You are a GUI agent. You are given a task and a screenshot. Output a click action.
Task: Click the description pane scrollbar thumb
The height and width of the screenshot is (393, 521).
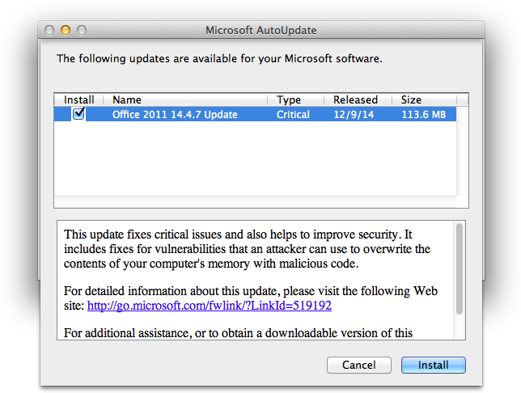pos(460,268)
